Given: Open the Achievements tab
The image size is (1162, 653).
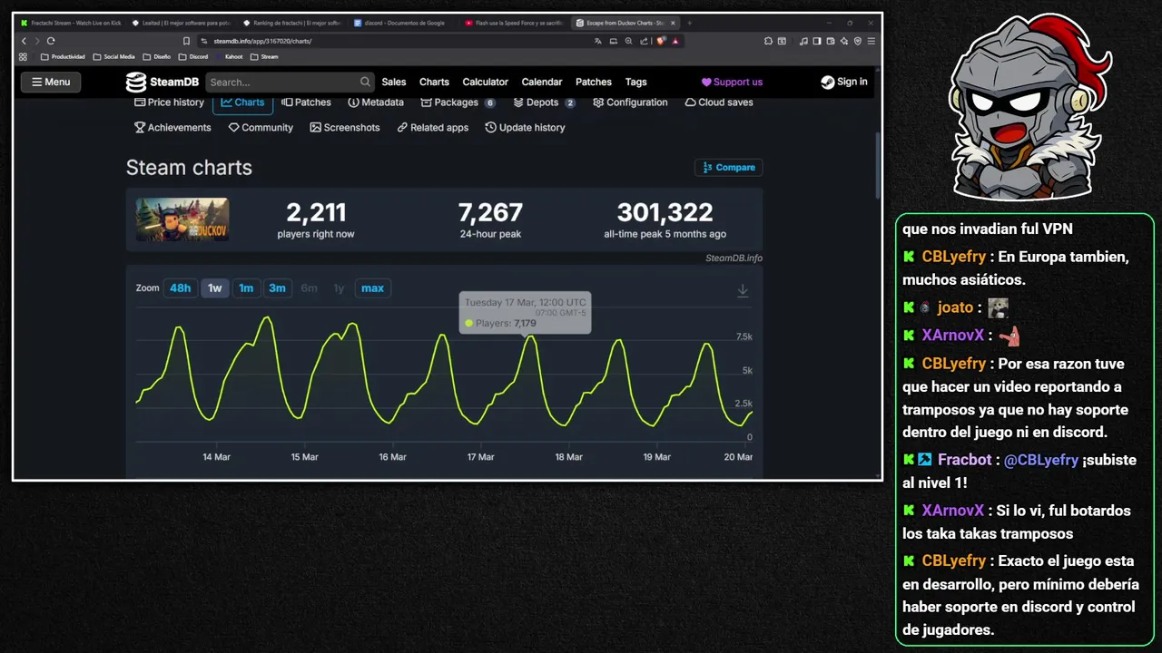Looking at the screenshot, I should coord(172,128).
